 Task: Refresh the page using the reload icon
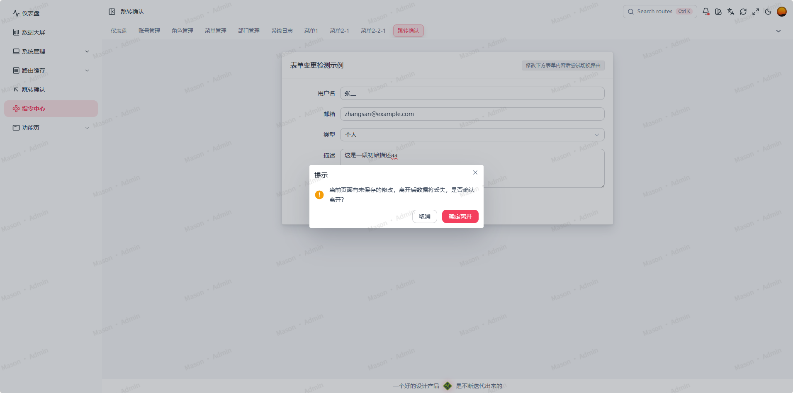[743, 12]
